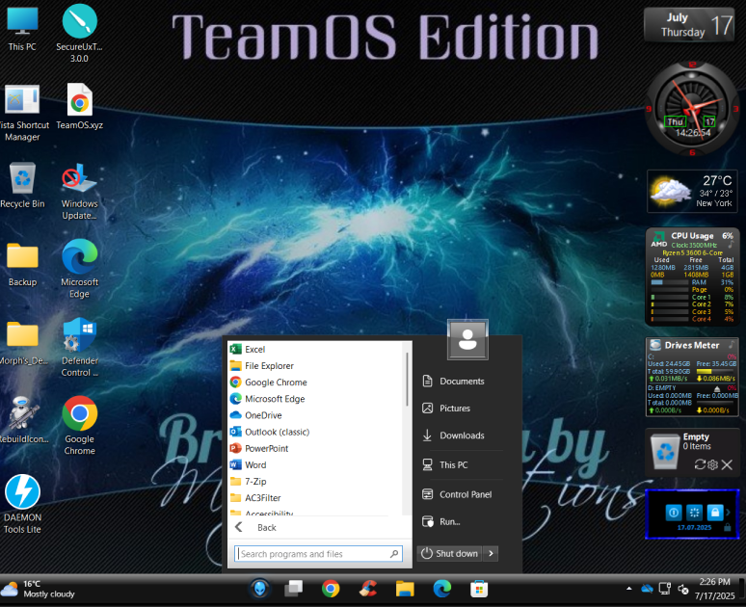Screen dimensions: 746x607
Task: Show hidden system tray icons
Action: pos(629,589)
